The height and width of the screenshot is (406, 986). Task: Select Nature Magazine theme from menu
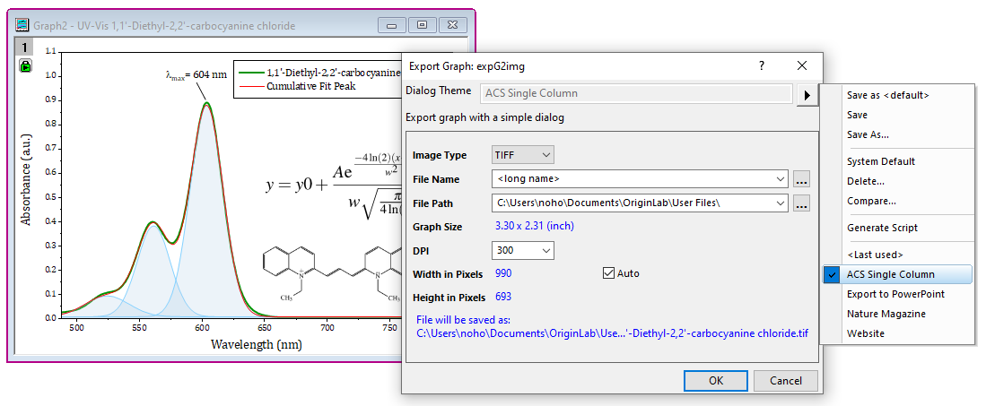886,314
